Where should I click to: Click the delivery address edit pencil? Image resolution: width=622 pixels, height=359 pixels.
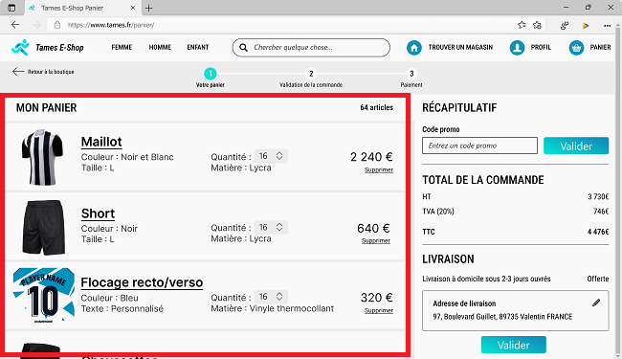(x=596, y=303)
